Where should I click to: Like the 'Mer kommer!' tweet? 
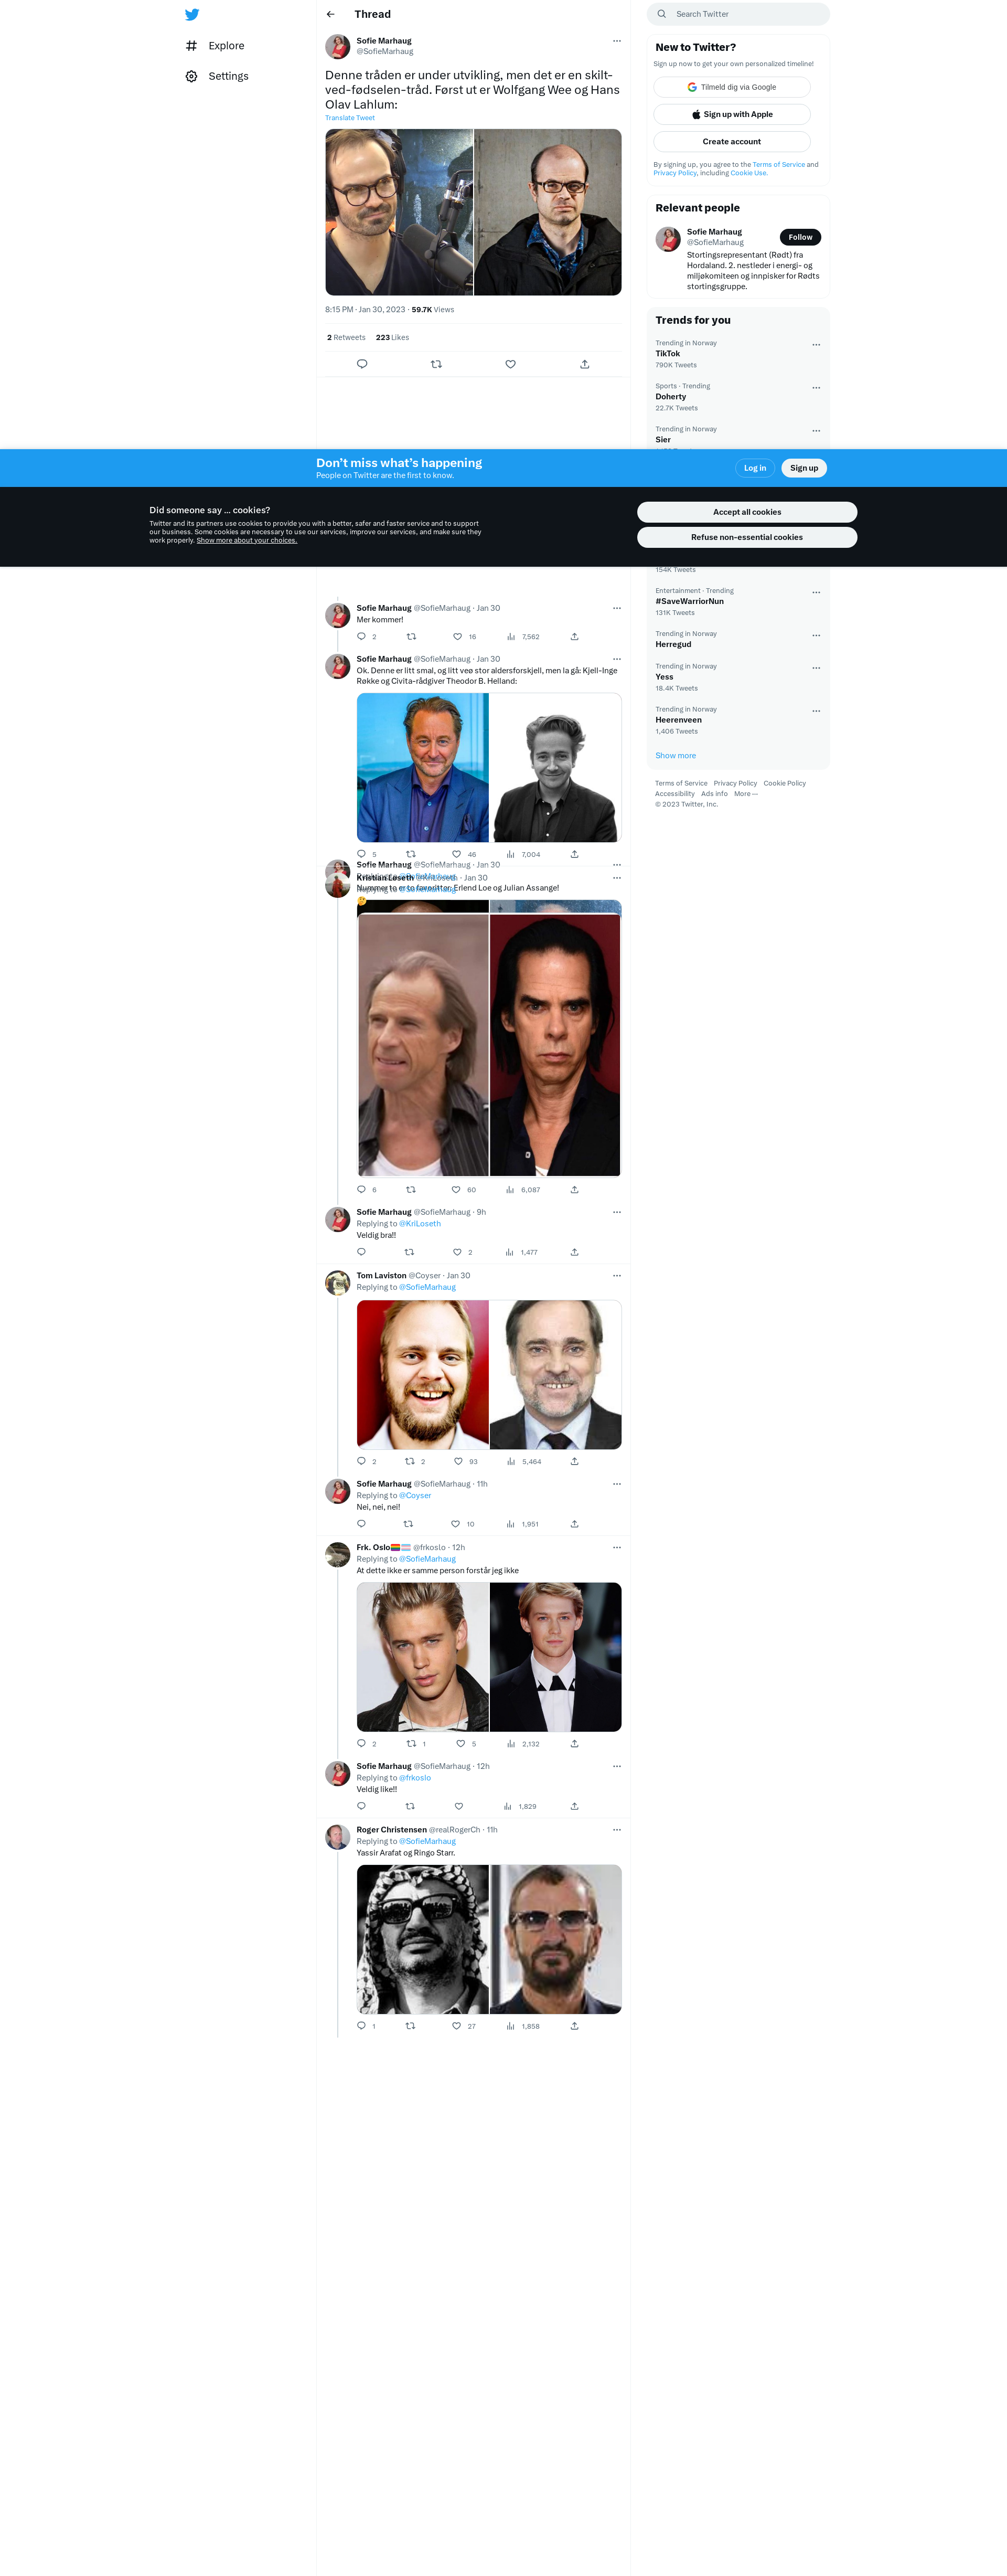pos(457,636)
